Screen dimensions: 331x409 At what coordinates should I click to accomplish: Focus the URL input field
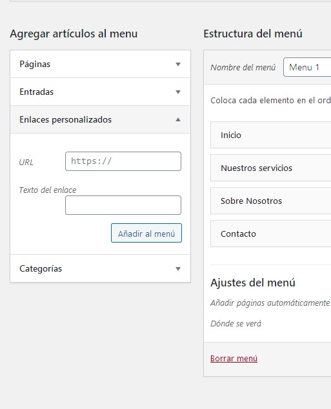(123, 161)
